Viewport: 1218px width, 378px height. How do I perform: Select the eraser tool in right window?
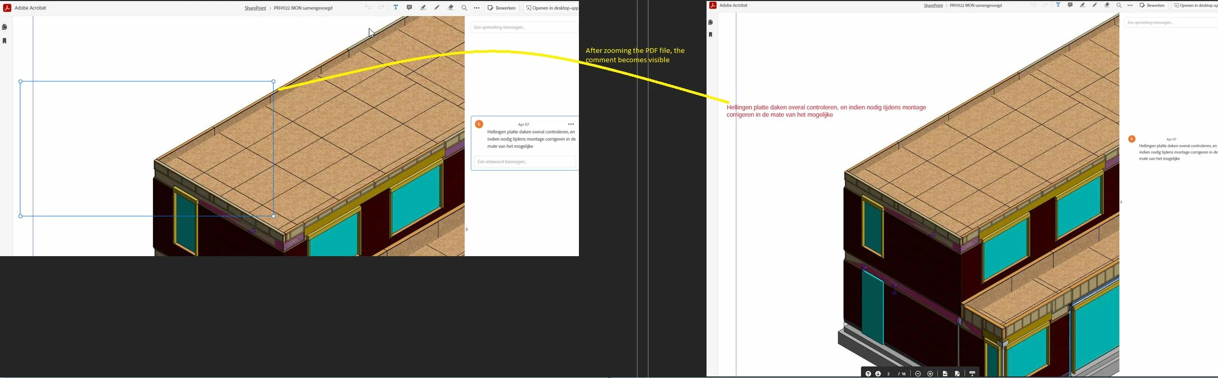coord(1107,5)
